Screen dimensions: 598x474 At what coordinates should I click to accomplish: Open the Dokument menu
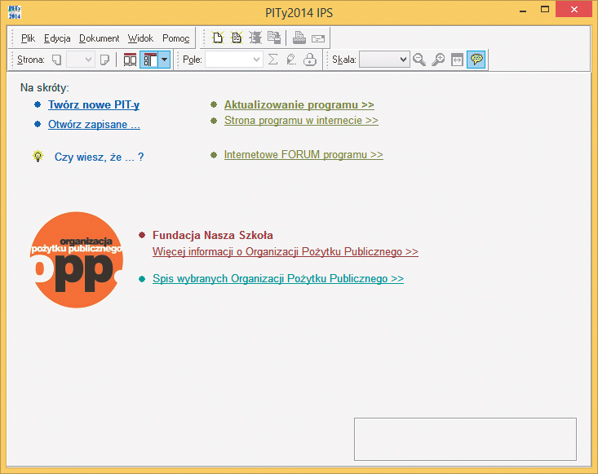99,38
